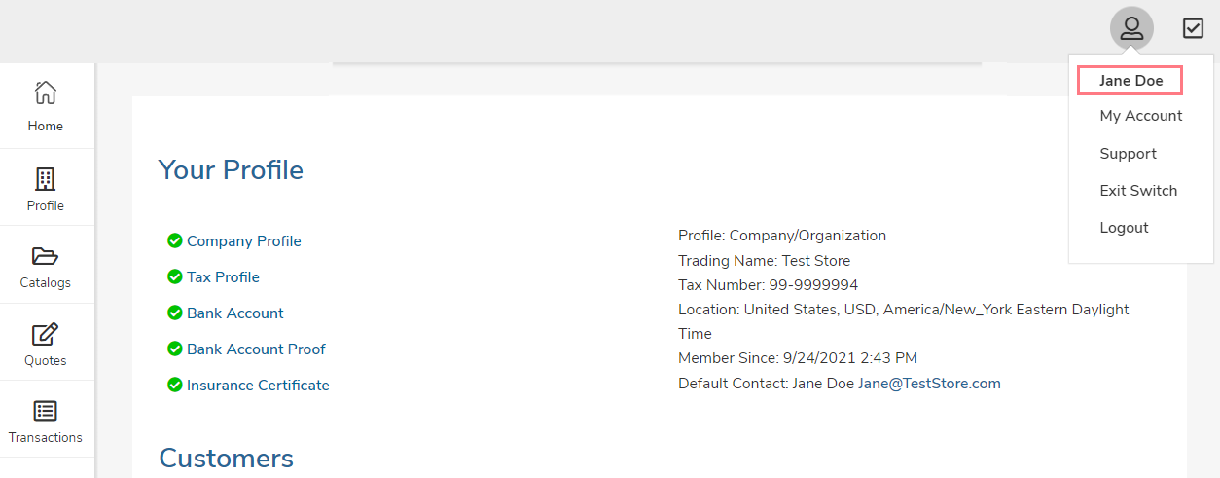Image resolution: width=1220 pixels, height=478 pixels.
Task: Open Catalogs folder icon in sidebar
Action: tap(45, 256)
